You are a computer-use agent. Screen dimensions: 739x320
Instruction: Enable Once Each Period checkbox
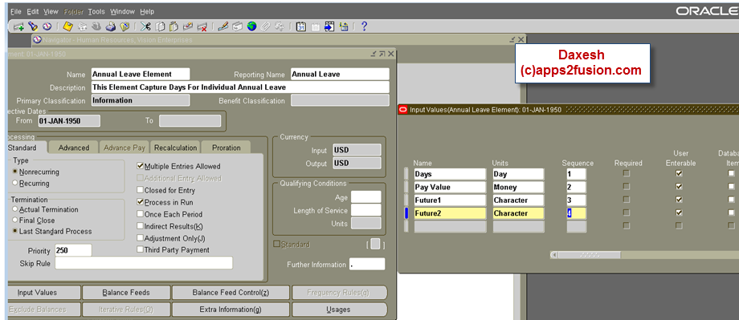point(140,213)
